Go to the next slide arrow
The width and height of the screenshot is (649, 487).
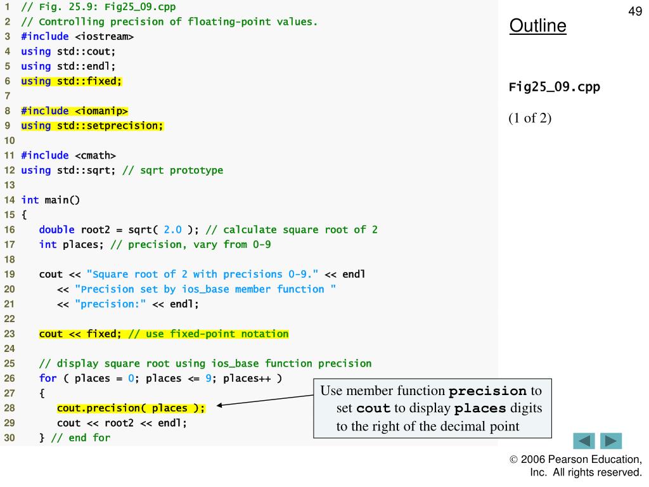611,441
